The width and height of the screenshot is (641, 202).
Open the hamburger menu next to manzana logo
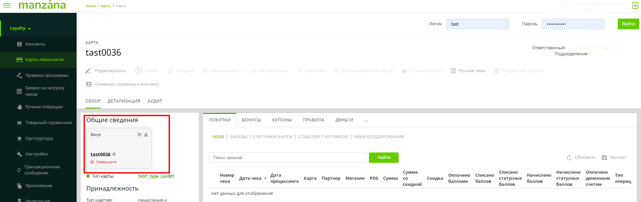tap(7, 6)
